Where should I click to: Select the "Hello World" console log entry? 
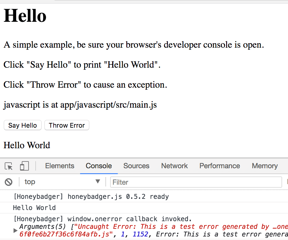click(x=34, y=208)
